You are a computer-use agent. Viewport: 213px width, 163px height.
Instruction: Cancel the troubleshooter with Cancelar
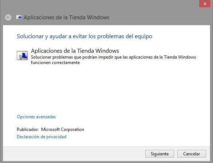(192, 154)
